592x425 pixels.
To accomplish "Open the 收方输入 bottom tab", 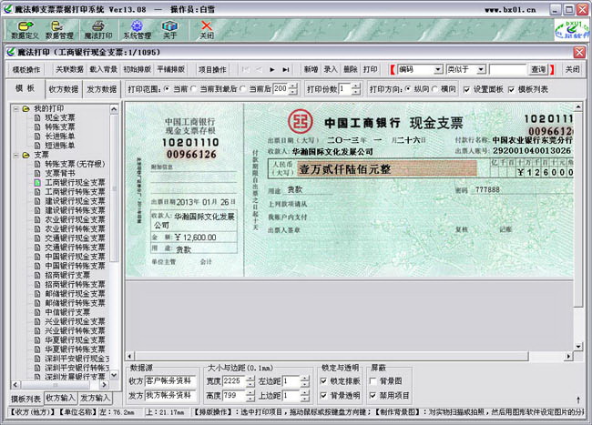I will click(60, 398).
